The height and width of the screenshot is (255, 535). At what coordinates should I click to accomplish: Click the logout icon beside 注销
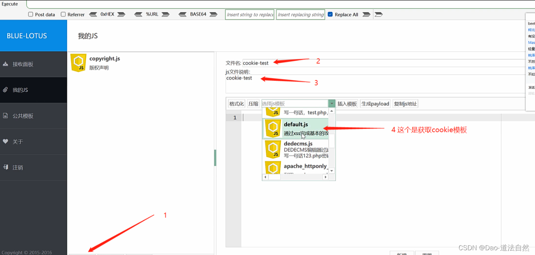pyautogui.click(x=6, y=167)
